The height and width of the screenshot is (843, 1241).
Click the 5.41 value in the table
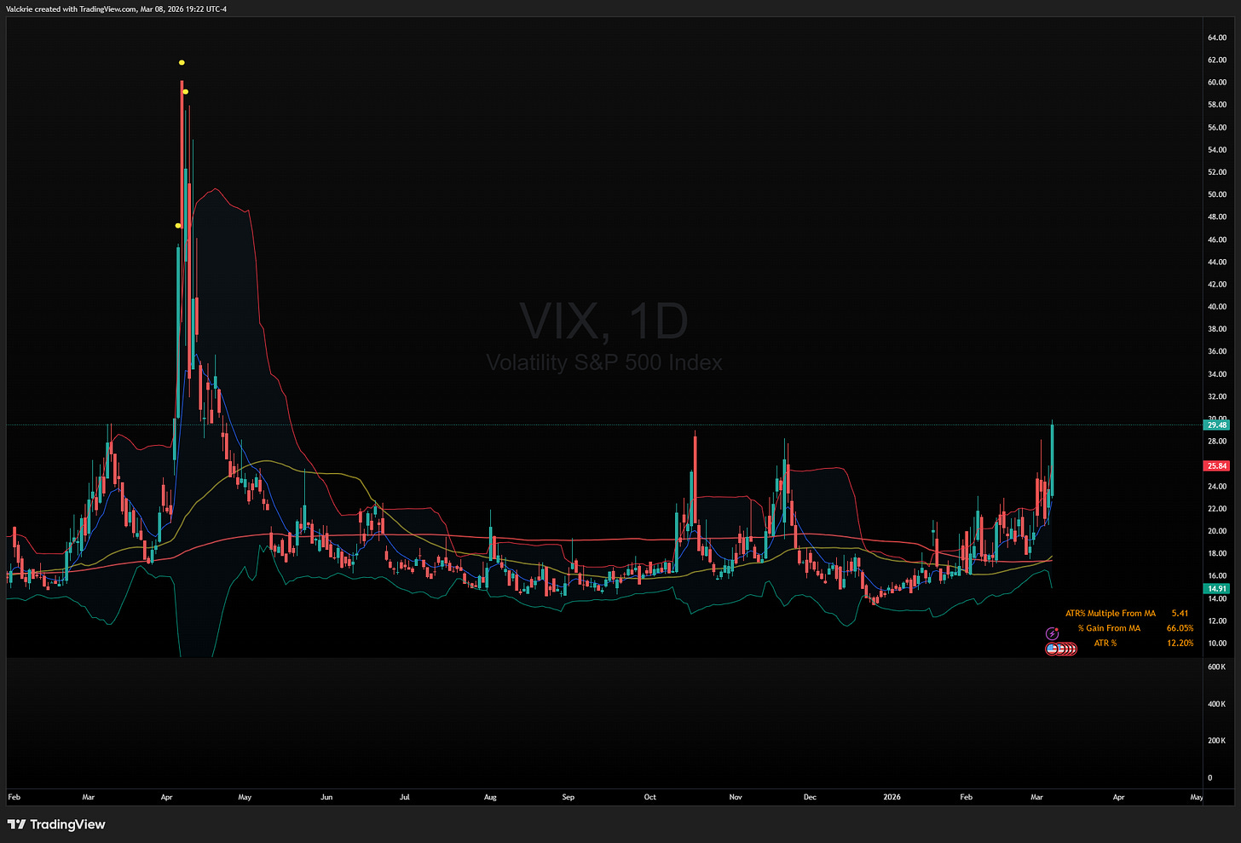click(1180, 613)
